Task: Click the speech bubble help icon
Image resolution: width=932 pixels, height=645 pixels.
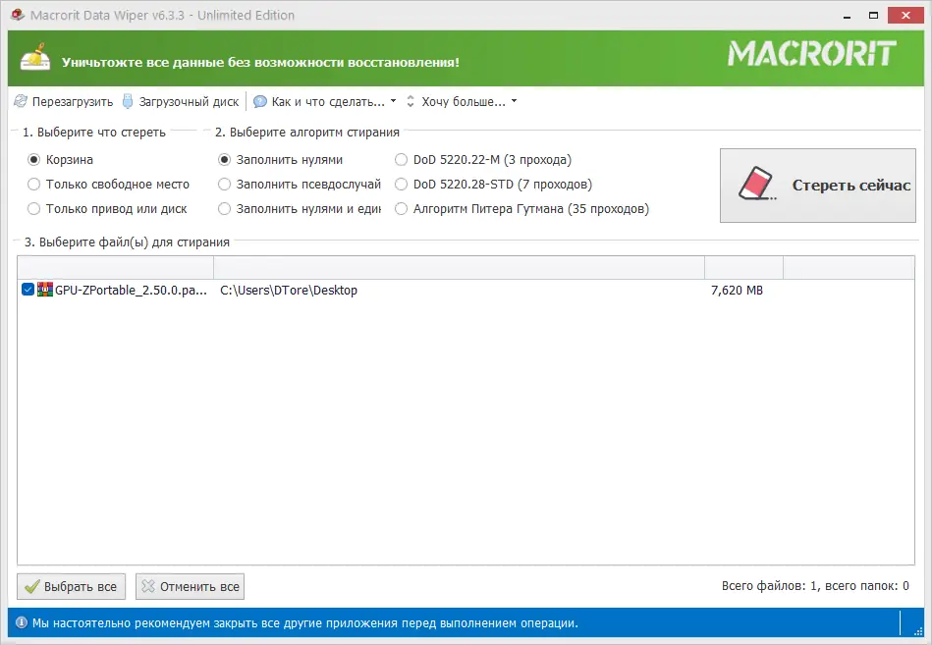Action: click(259, 101)
